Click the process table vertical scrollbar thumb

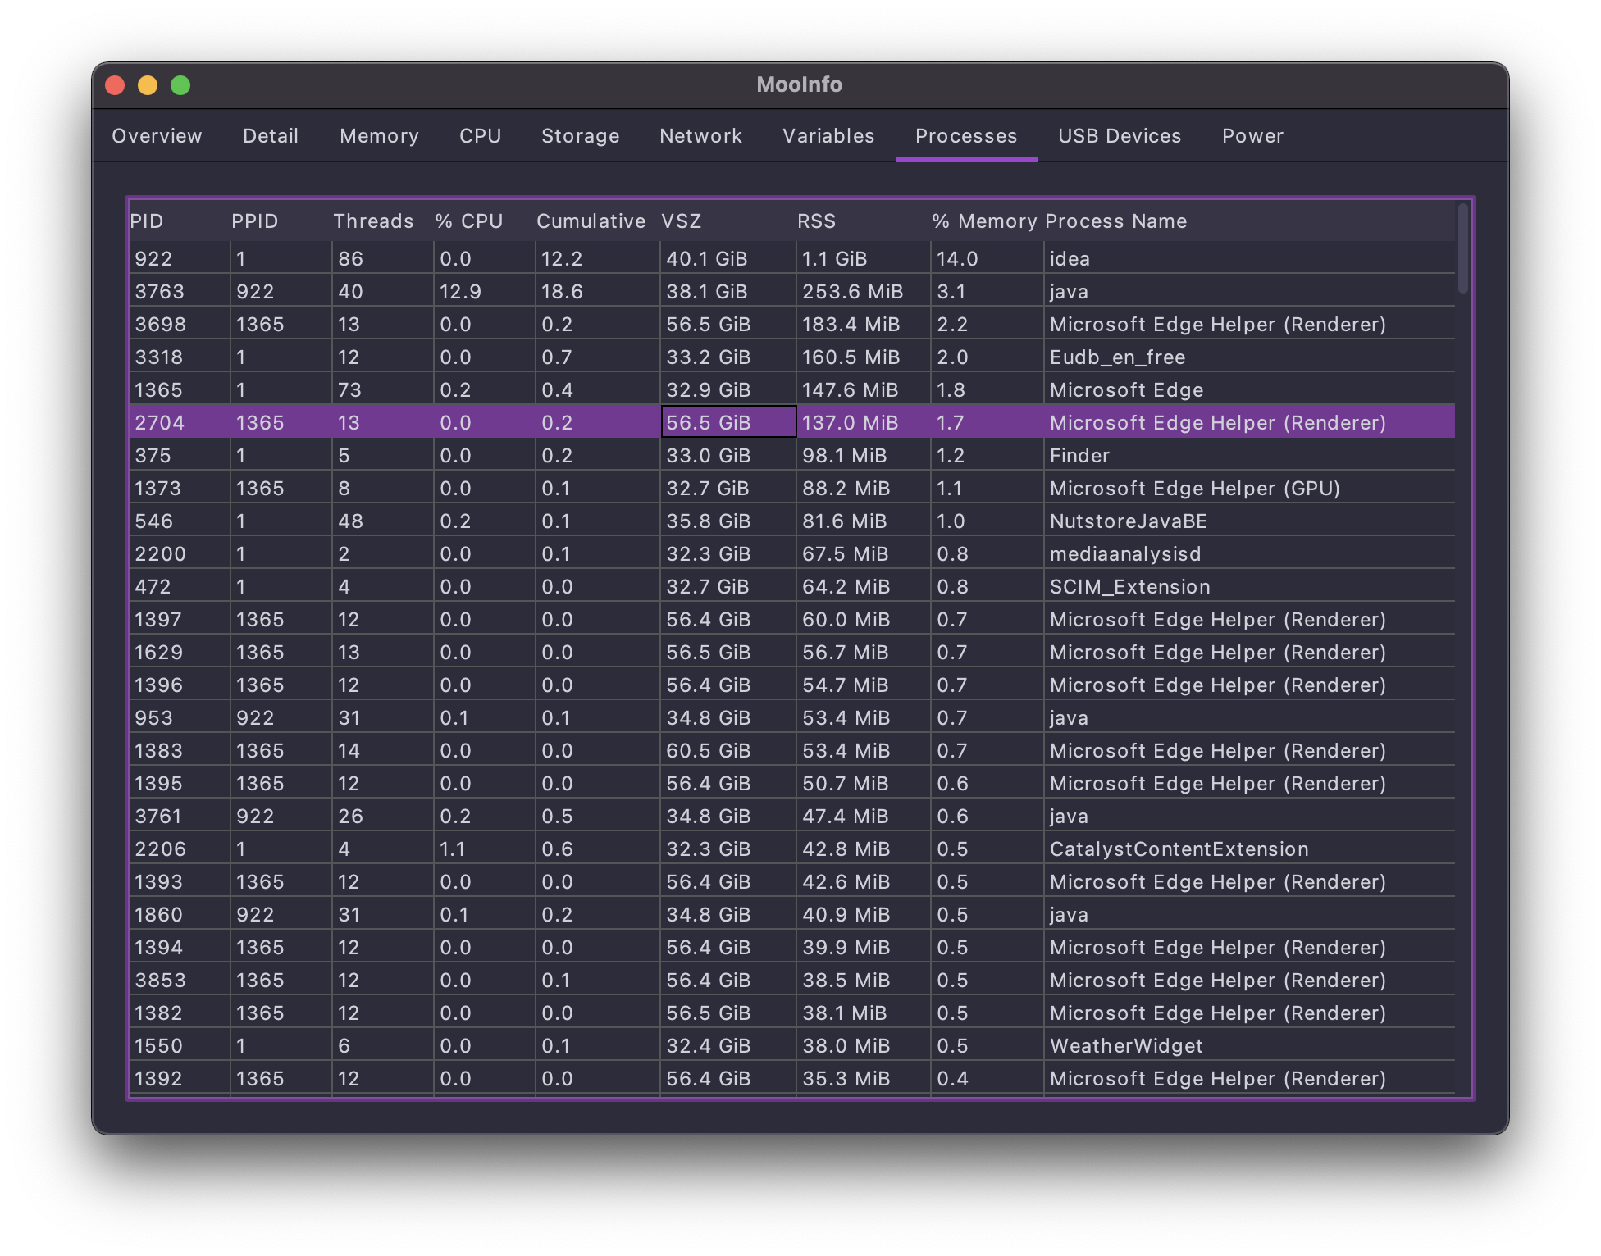(x=1462, y=248)
